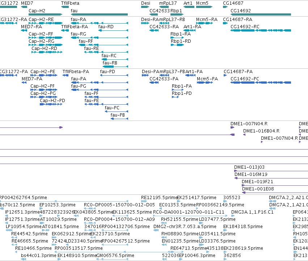Select EST GM06576.5prime
Image resolution: width=308 pixels, height=261 pixels.
pos(112,259)
